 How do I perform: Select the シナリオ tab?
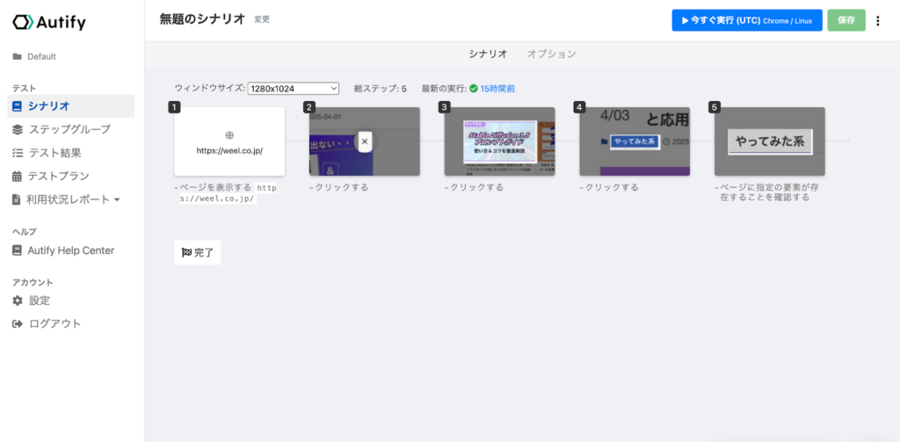[x=488, y=54]
